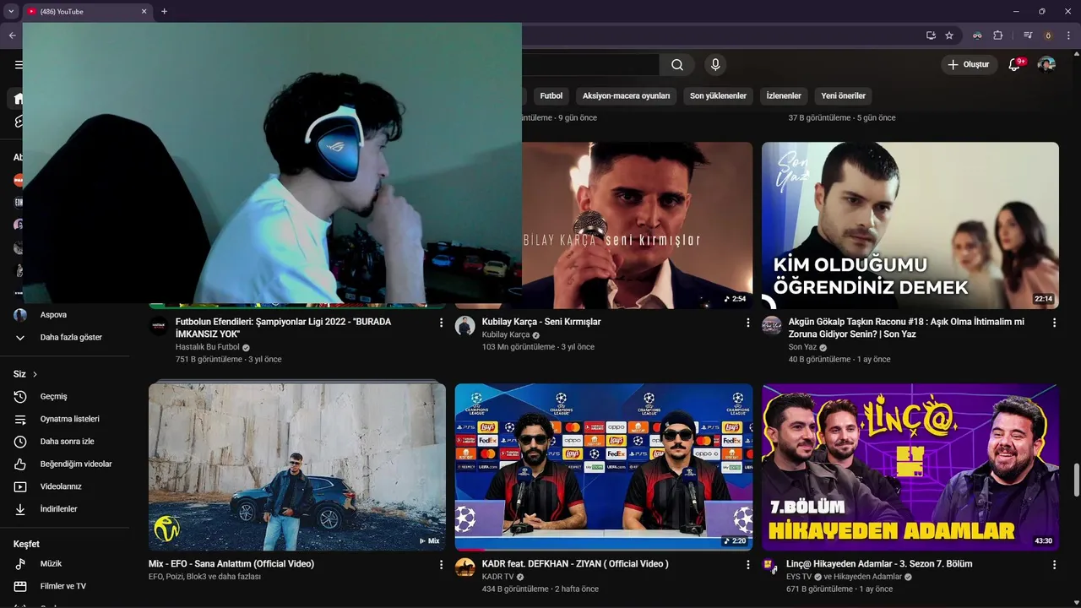Click the Aspova channel avatar
Viewport: 1081px width, 608px height.
click(x=20, y=315)
